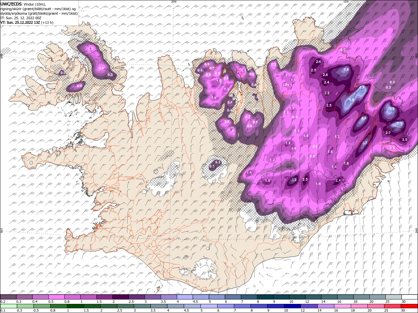Click the bright pink top-row legend swatch labeled 0.5
The height and width of the screenshot is (313, 418).
click(x=56, y=297)
